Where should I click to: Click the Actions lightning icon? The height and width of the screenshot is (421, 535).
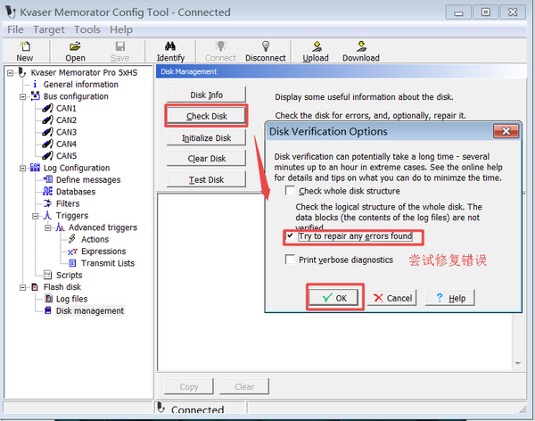click(x=72, y=239)
